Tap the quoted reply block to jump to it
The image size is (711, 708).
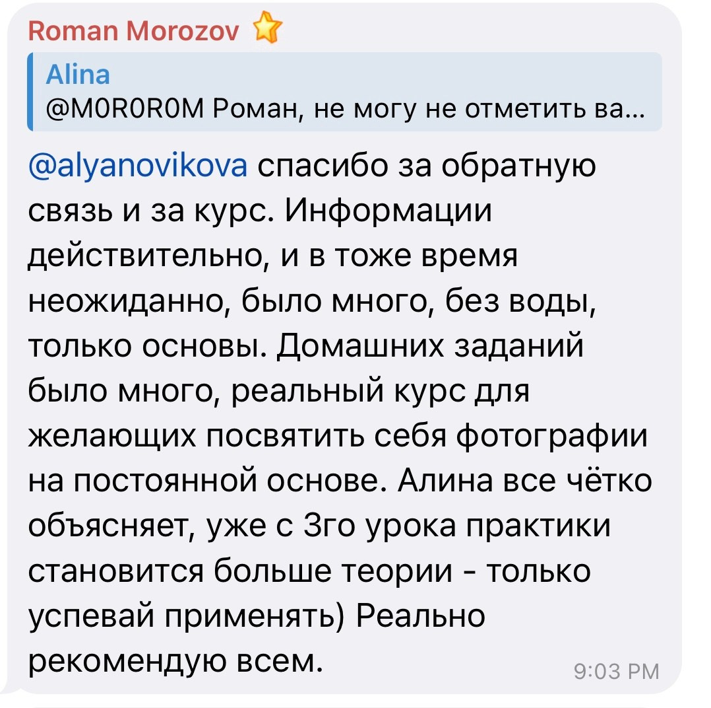343,92
